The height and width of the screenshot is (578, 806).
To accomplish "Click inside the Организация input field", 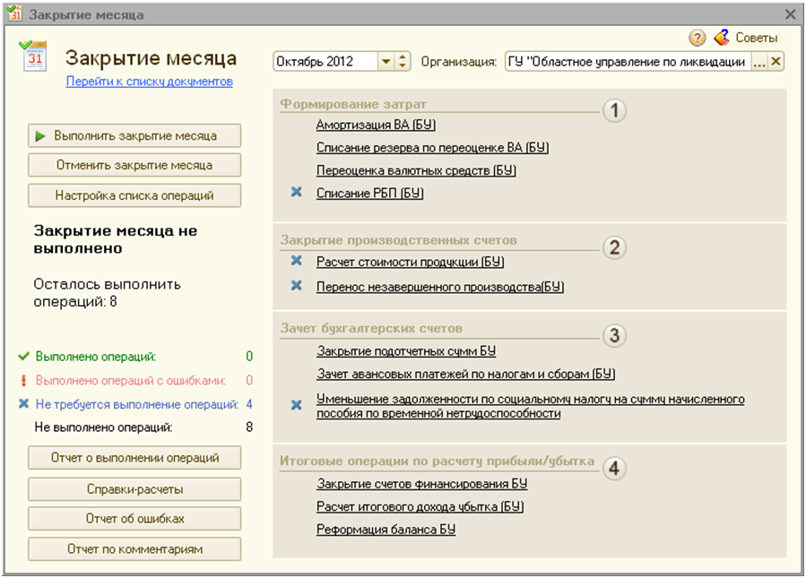I will (x=626, y=62).
